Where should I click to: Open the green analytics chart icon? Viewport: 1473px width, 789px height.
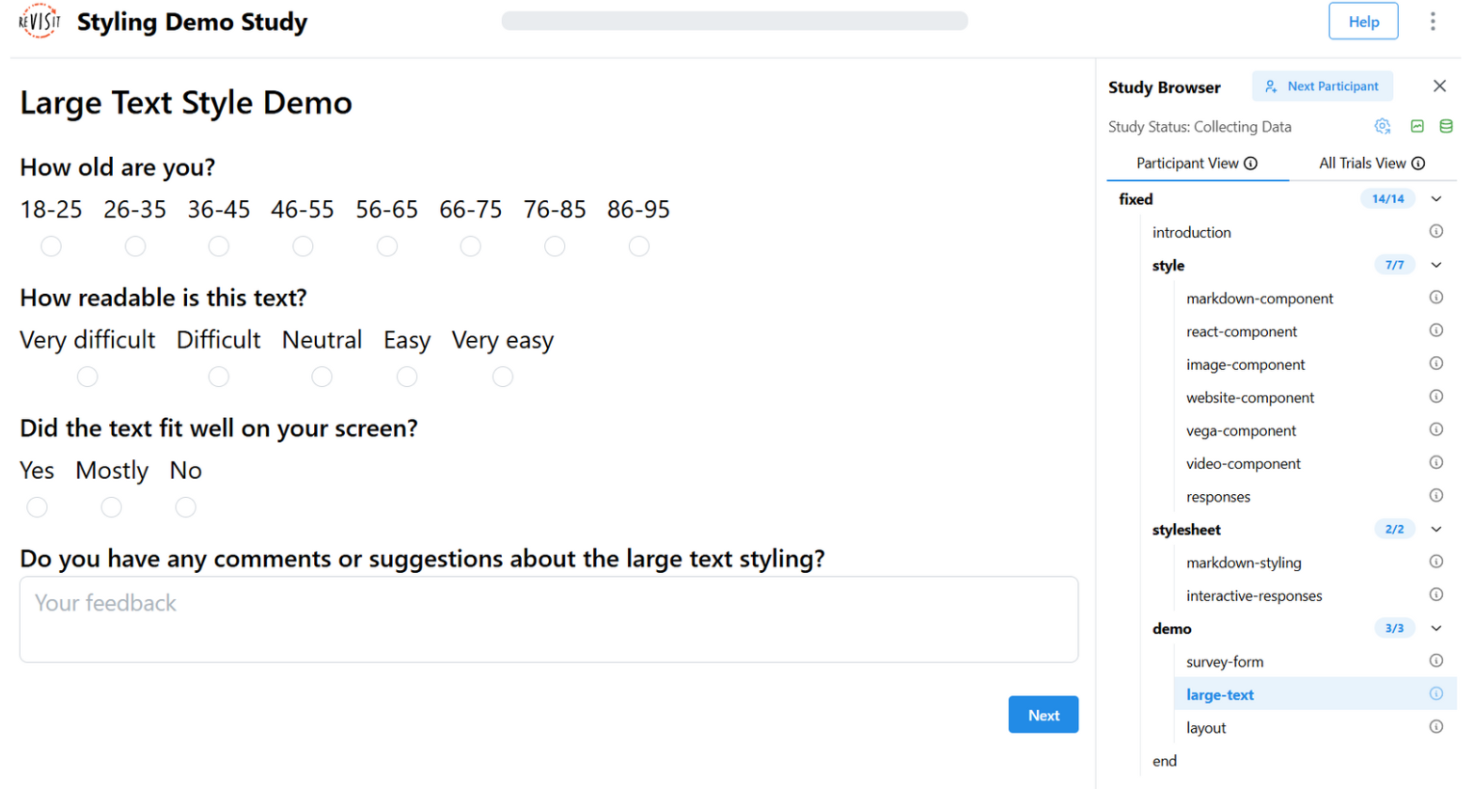coord(1417,126)
